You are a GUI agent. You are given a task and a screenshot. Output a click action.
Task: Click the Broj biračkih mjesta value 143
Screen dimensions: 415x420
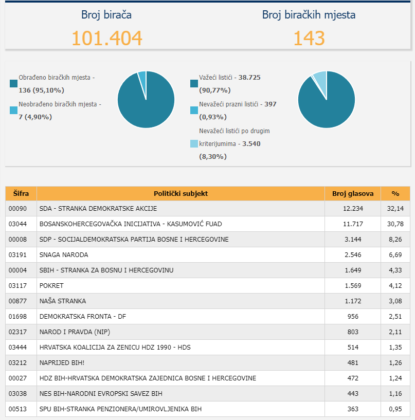pos(309,39)
